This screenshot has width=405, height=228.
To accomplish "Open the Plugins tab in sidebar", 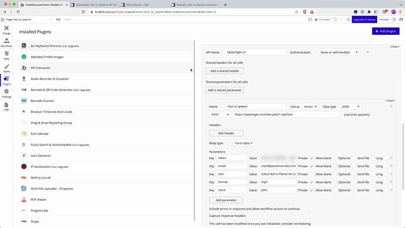I will [x=6, y=80].
